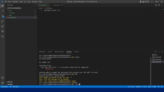The image size is (164, 92).
Task: Select the active third powershell terminal
Action: pyautogui.click(x=157, y=62)
